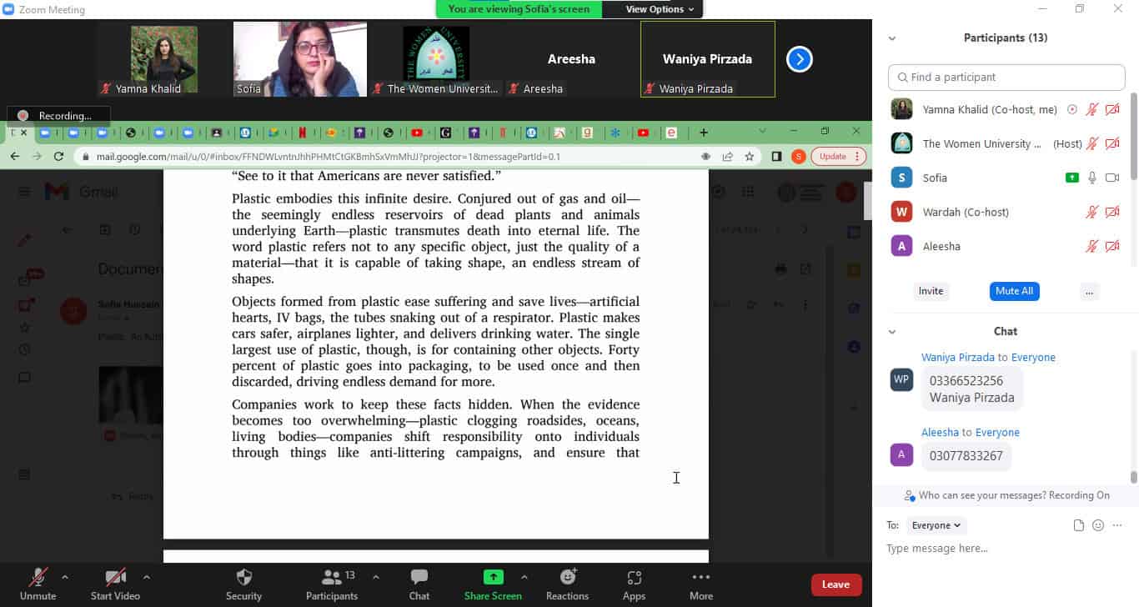Click the Invite button
Viewport: 1139px width, 607px height.
tap(931, 291)
